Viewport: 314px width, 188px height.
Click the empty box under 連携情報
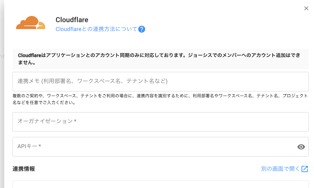point(160,184)
